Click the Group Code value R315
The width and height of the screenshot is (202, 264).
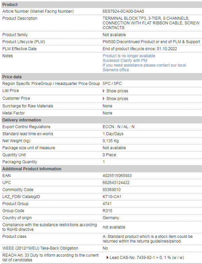[107, 210]
